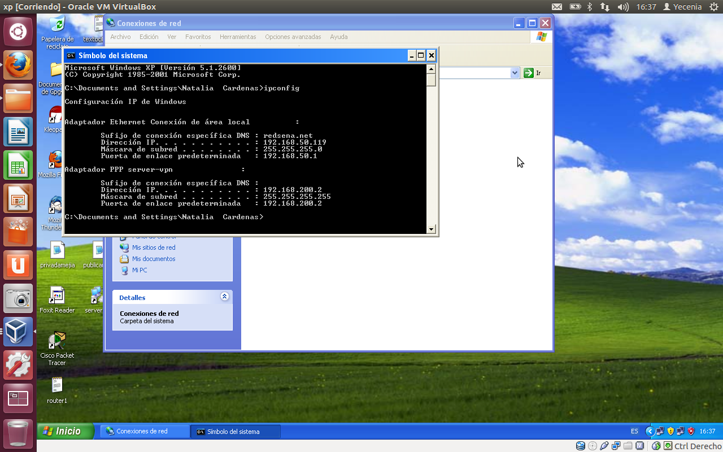Open Herramientas menu
Viewport: 723px width, 452px height.
[238, 37]
